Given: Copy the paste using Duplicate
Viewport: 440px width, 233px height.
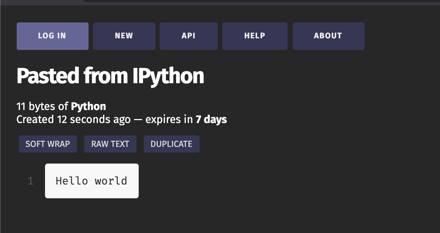Looking at the screenshot, I should tap(171, 144).
